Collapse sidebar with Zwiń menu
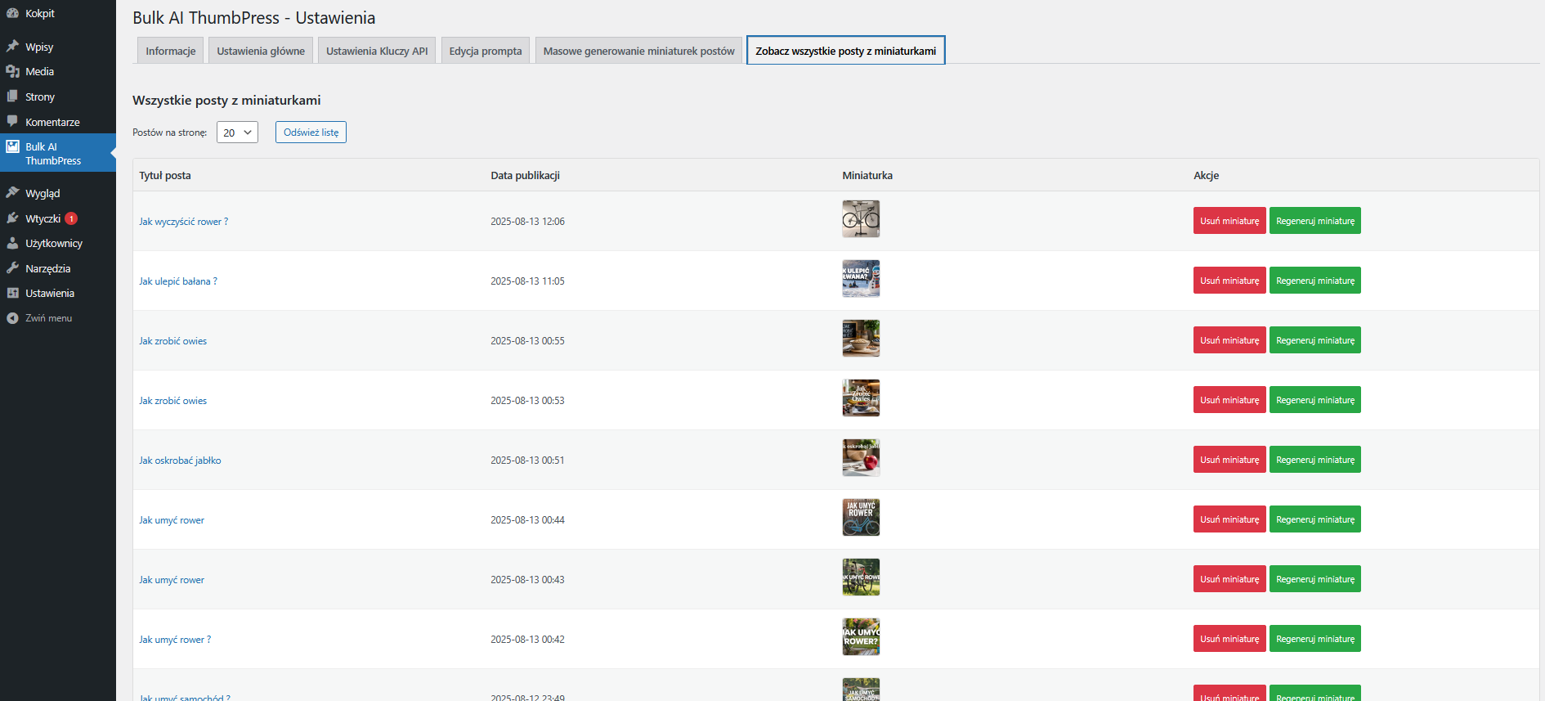This screenshot has width=1545, height=701. [x=47, y=318]
